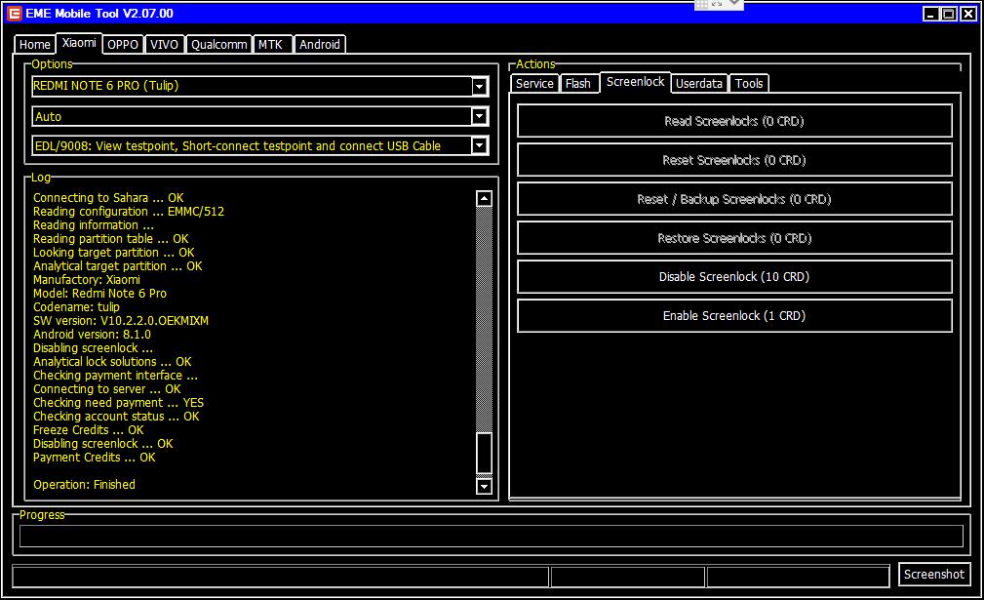Click Enable Screenlock (1 CRD) button
The image size is (984, 600).
[734, 316]
